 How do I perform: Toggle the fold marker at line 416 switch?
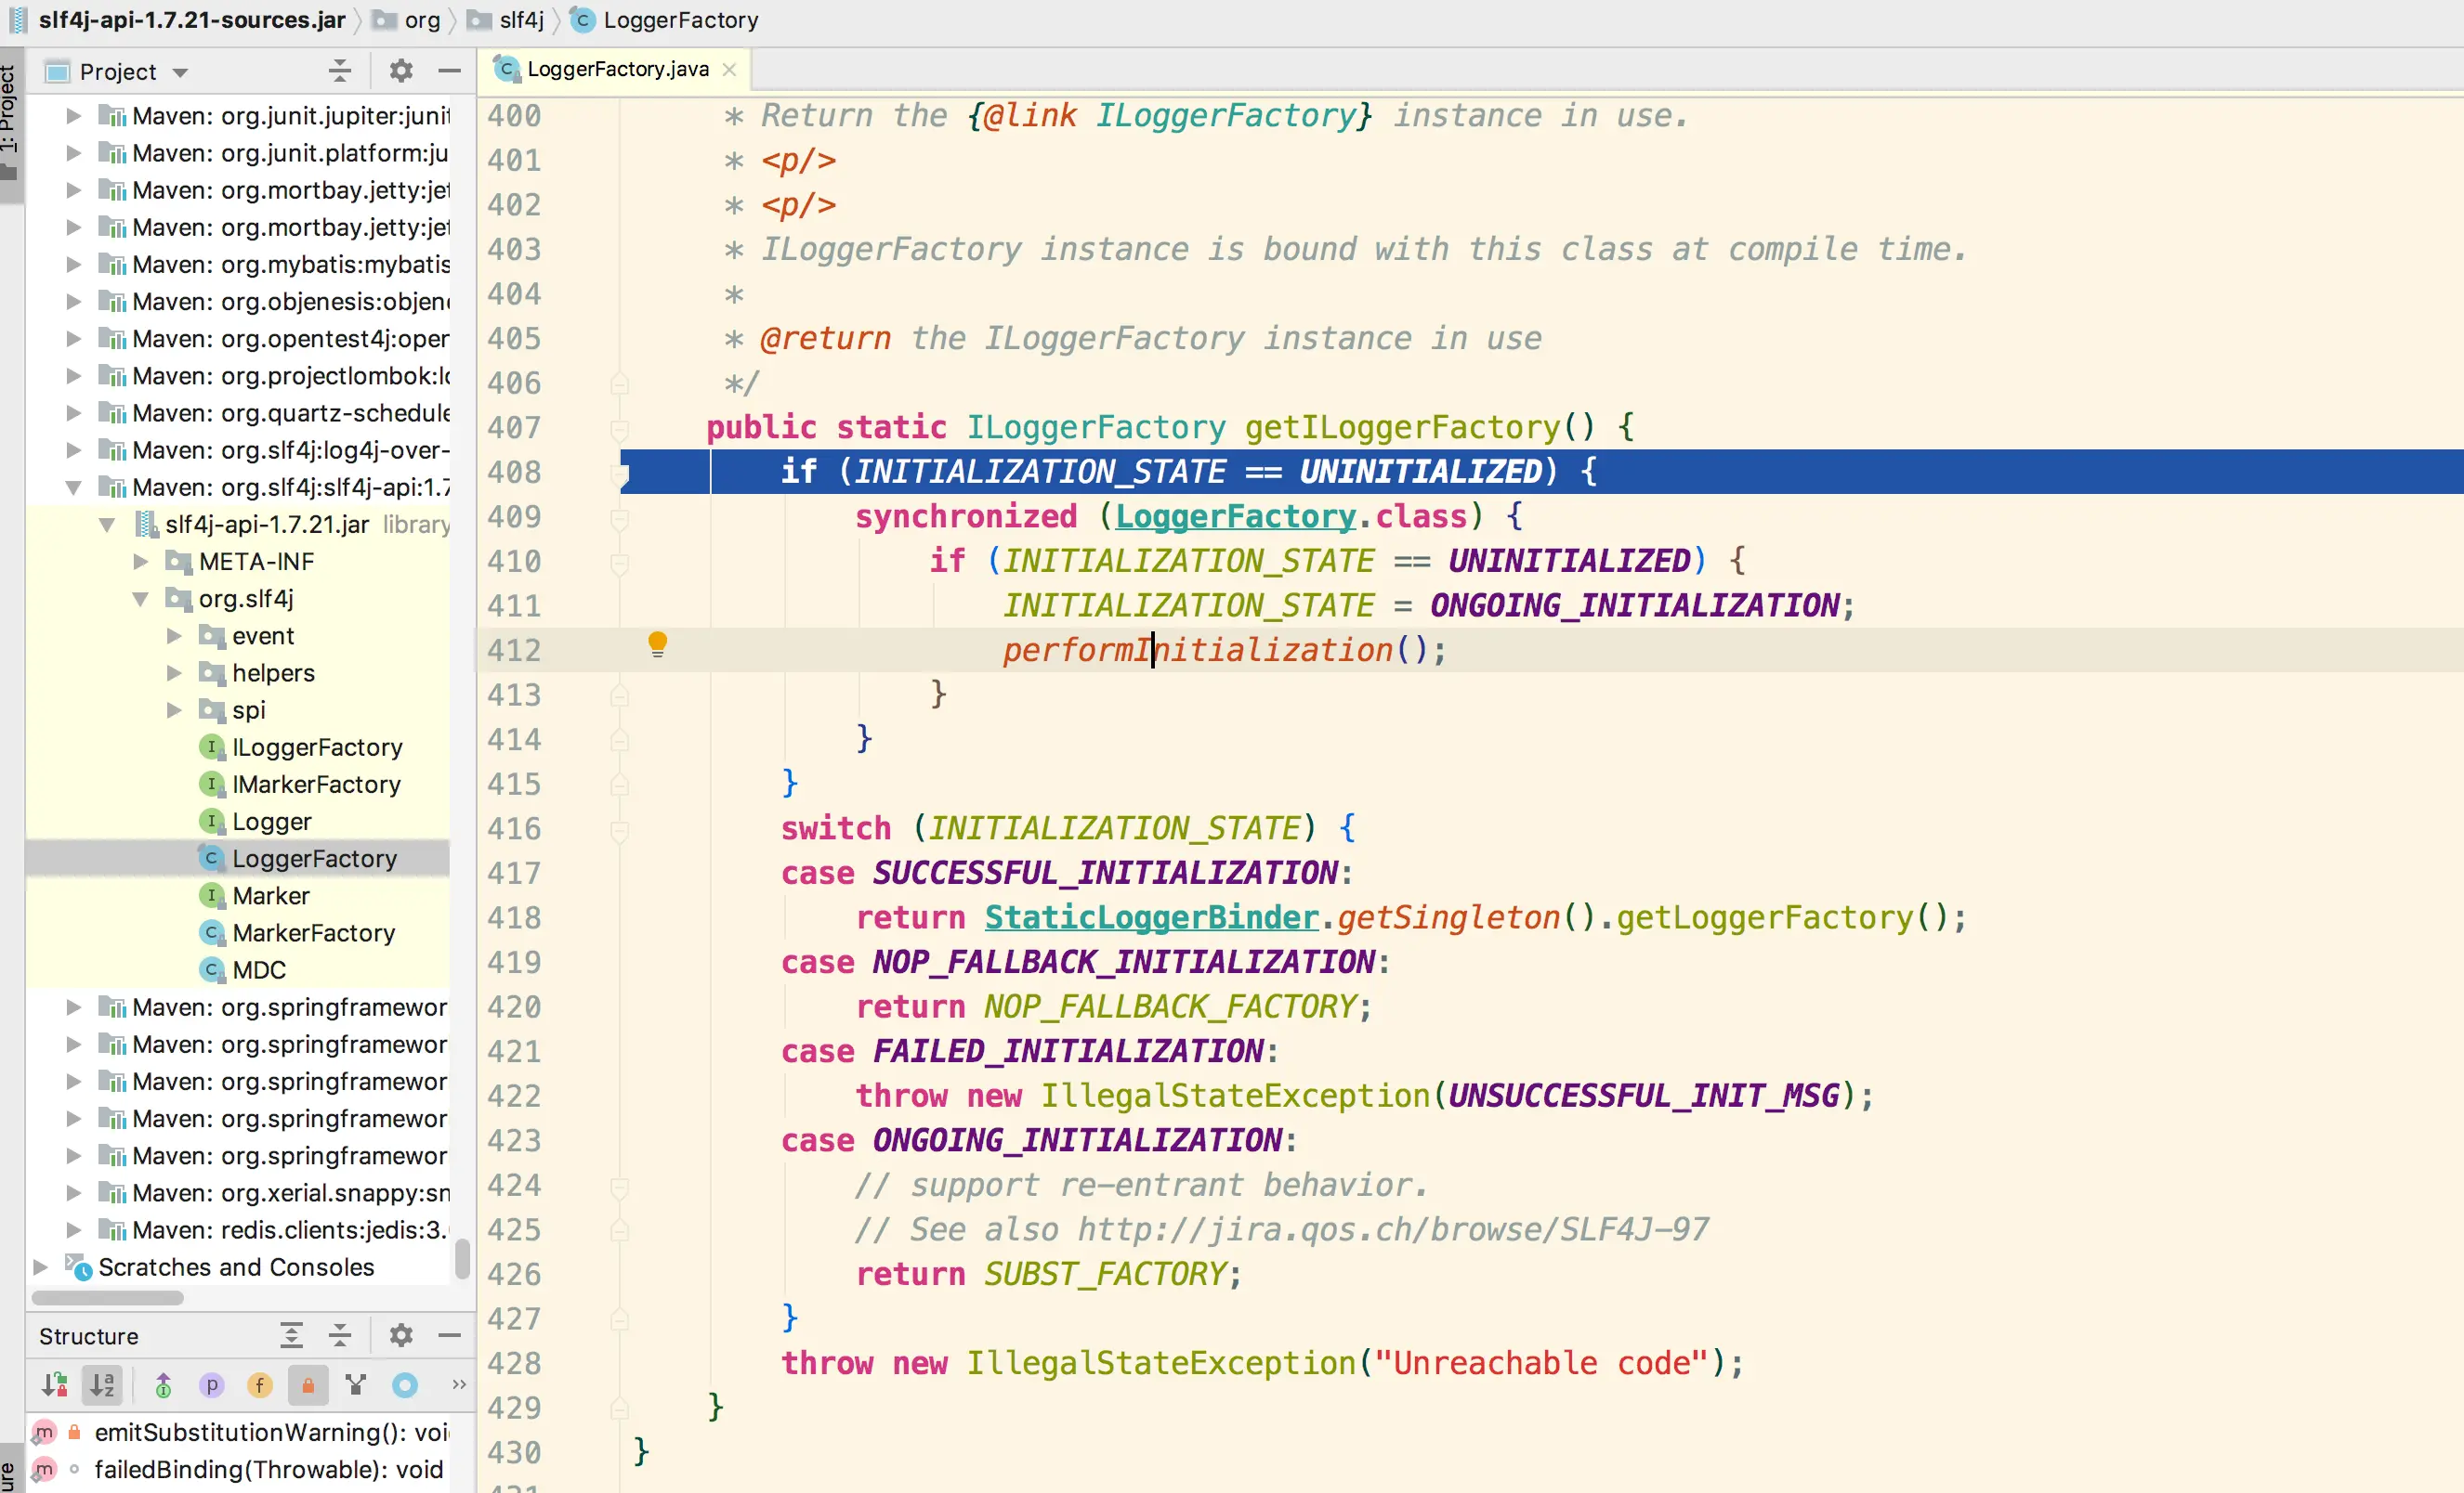(619, 830)
